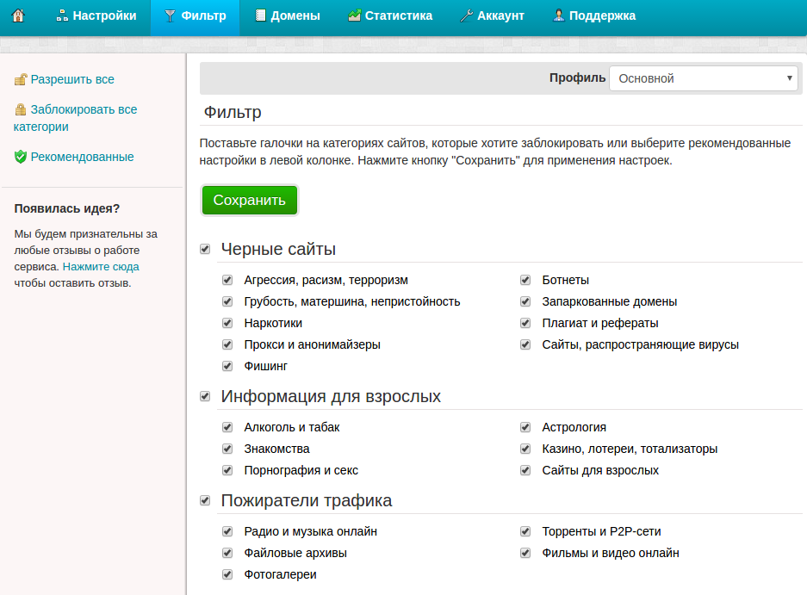Toggle the Знакомства checkbox
This screenshot has height=595, width=807.
[x=227, y=449]
